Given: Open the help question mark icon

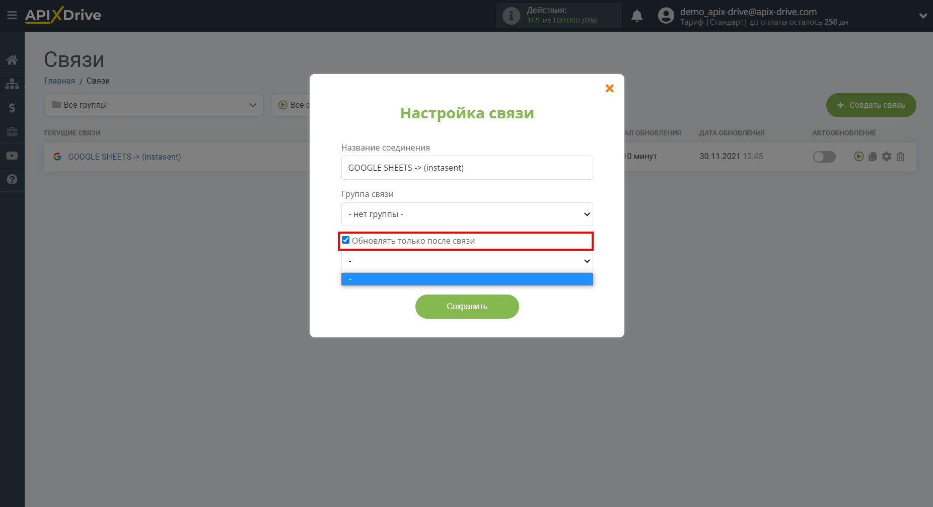Looking at the screenshot, I should [x=12, y=179].
